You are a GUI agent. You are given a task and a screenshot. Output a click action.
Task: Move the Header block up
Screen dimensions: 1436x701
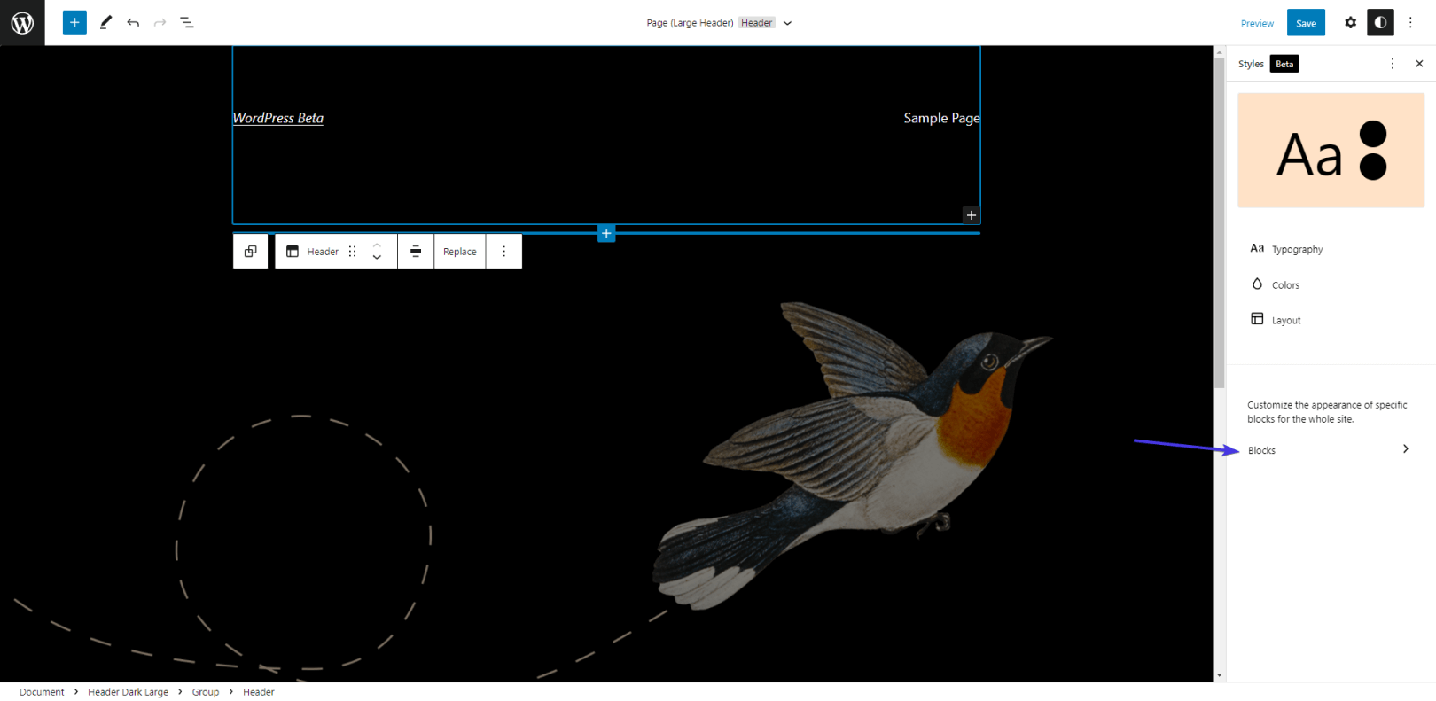[377, 245]
